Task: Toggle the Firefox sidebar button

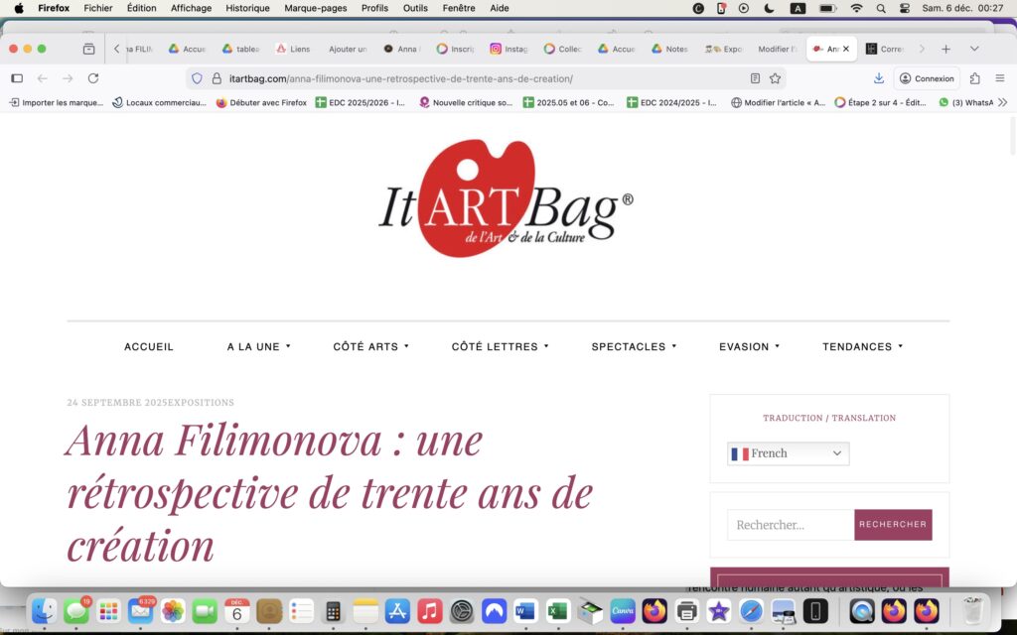Action: [17, 78]
